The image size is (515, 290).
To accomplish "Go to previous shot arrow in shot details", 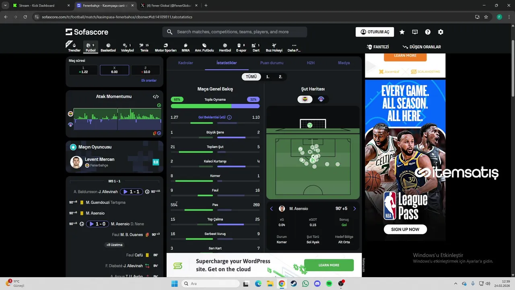I will [x=272, y=209].
